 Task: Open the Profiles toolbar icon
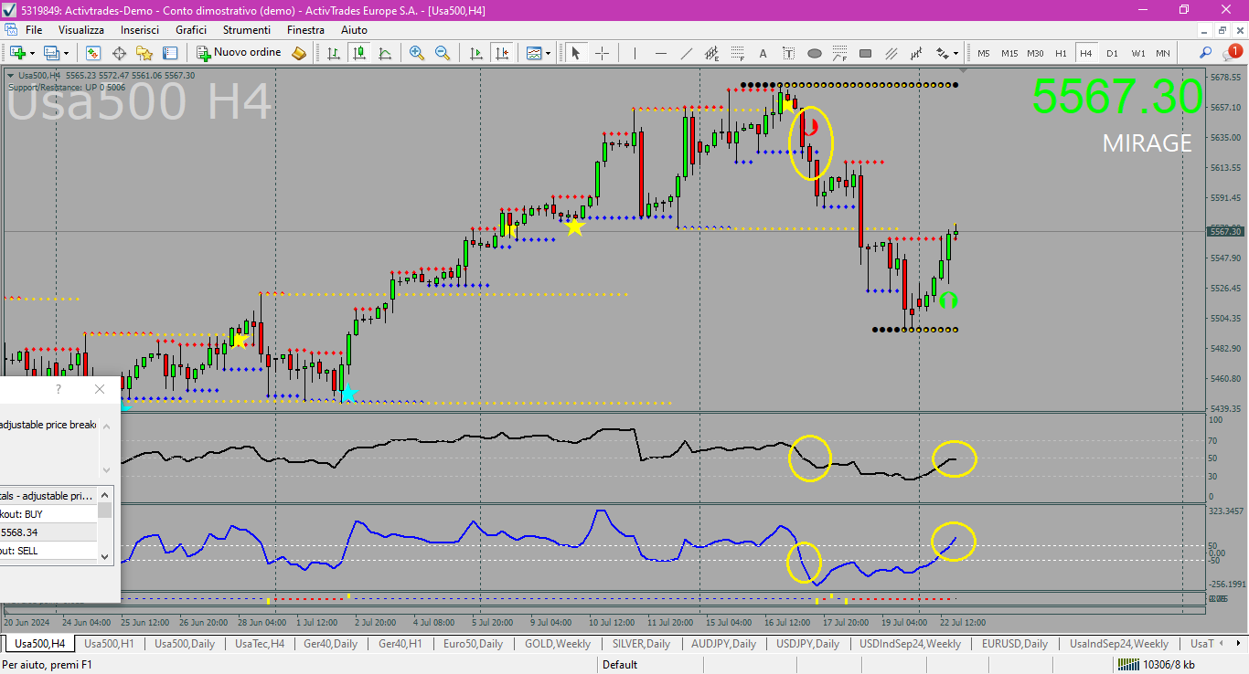[x=51, y=53]
